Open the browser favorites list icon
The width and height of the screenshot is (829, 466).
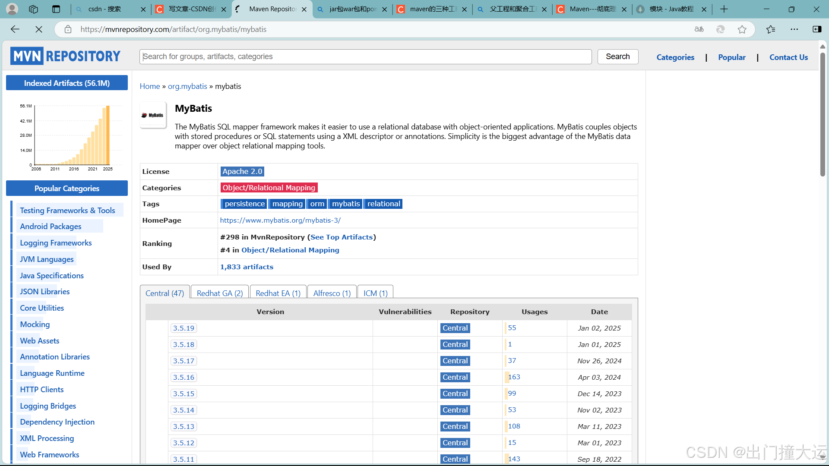pos(771,29)
